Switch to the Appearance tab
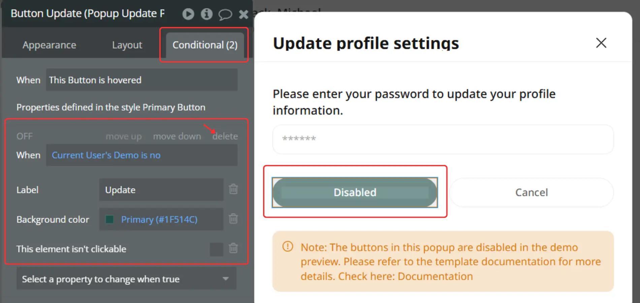 click(49, 45)
